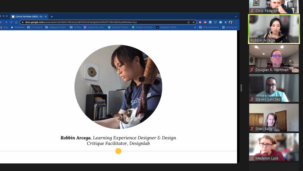Reload the Google Slides page

click(x=11, y=22)
